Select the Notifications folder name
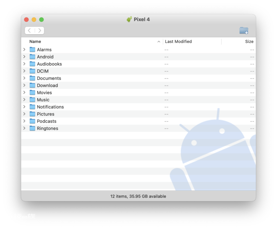This screenshot has width=277, height=229. tap(50, 107)
